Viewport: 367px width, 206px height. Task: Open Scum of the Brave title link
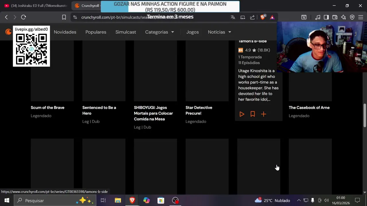[48, 108]
